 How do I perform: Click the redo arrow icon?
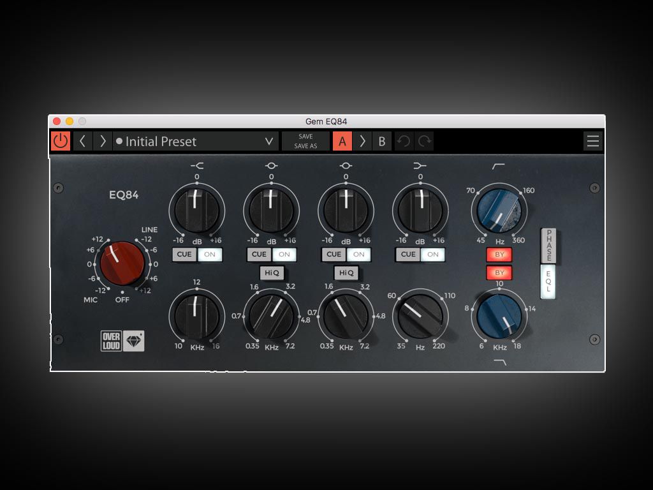click(x=424, y=141)
